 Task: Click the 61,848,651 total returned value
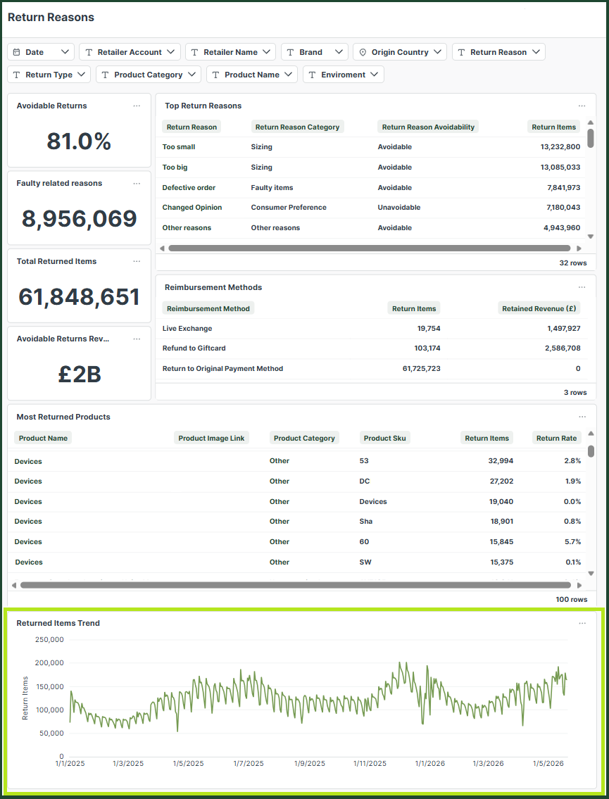tap(79, 296)
